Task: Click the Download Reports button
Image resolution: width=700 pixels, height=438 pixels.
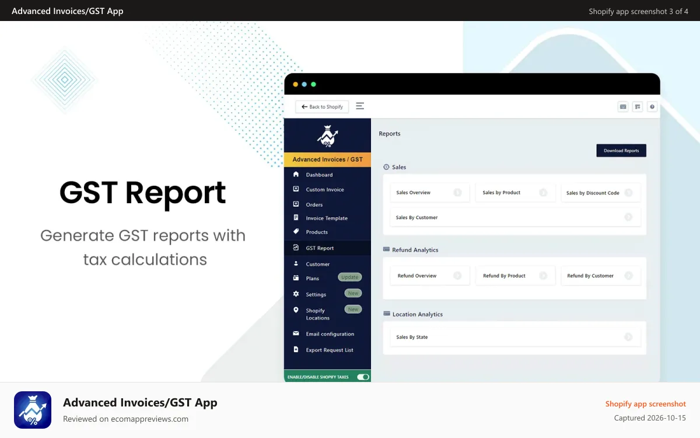Action: (621, 151)
